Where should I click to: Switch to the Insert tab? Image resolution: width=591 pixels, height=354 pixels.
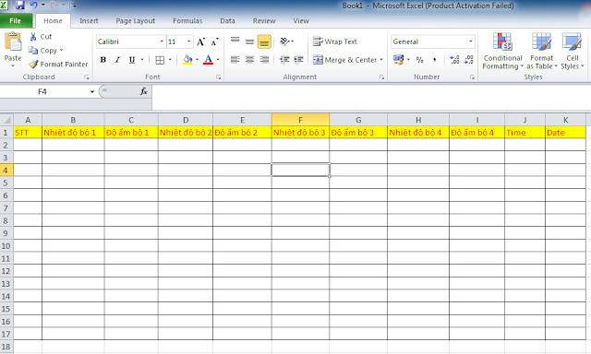point(89,20)
